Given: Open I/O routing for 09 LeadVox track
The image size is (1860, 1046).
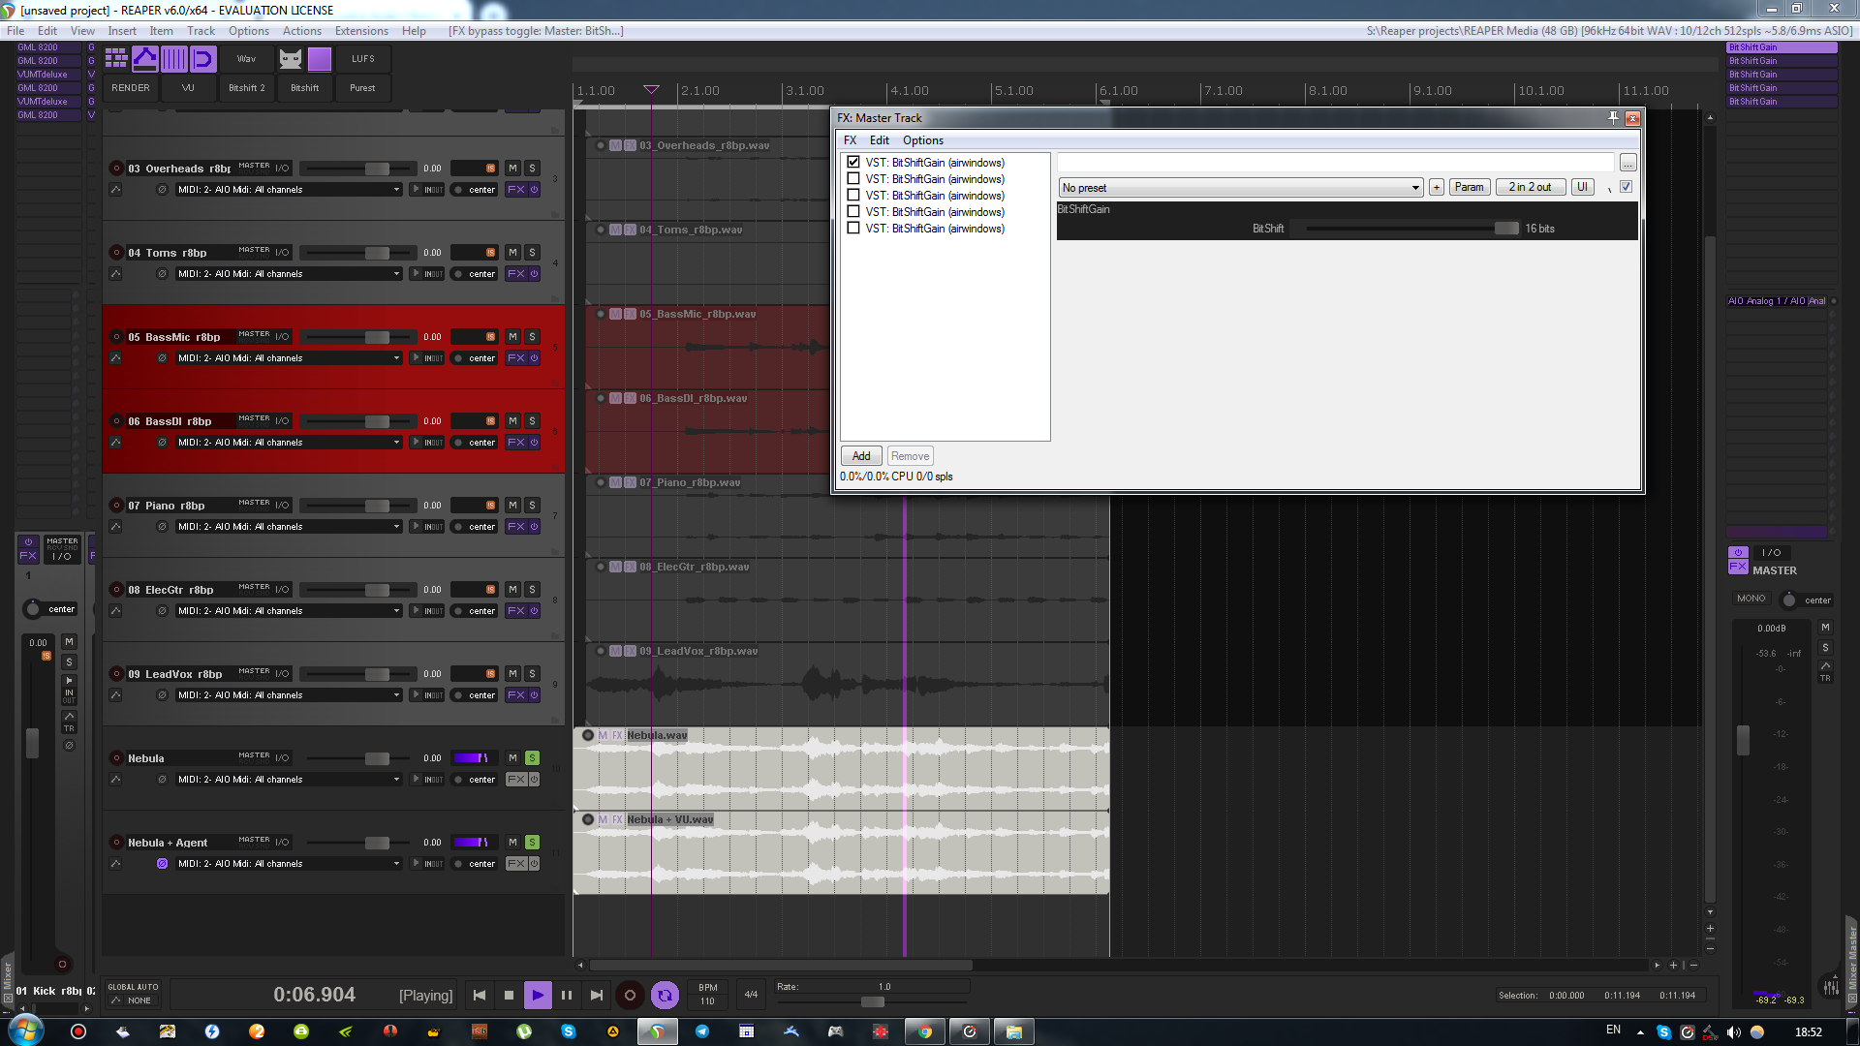Looking at the screenshot, I should tap(282, 674).
